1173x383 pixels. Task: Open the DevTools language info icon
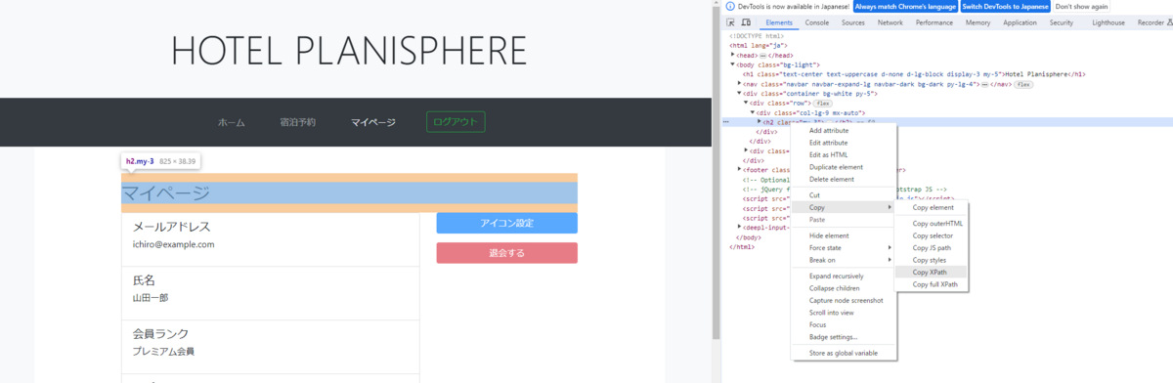click(x=729, y=6)
